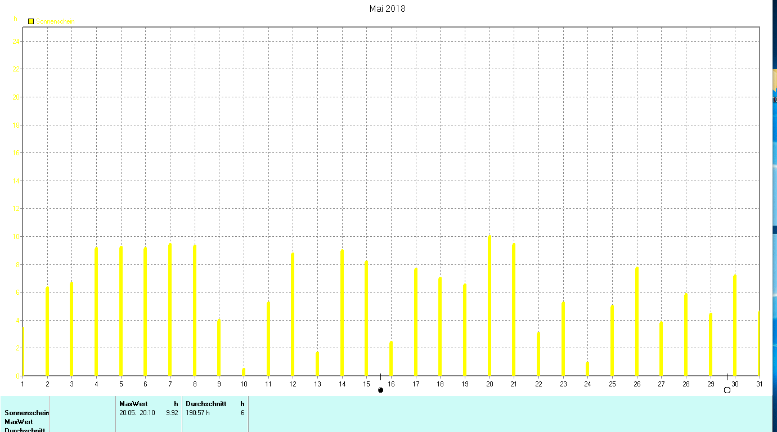
Task: Select the x-axis day label 6
Action: 145,384
